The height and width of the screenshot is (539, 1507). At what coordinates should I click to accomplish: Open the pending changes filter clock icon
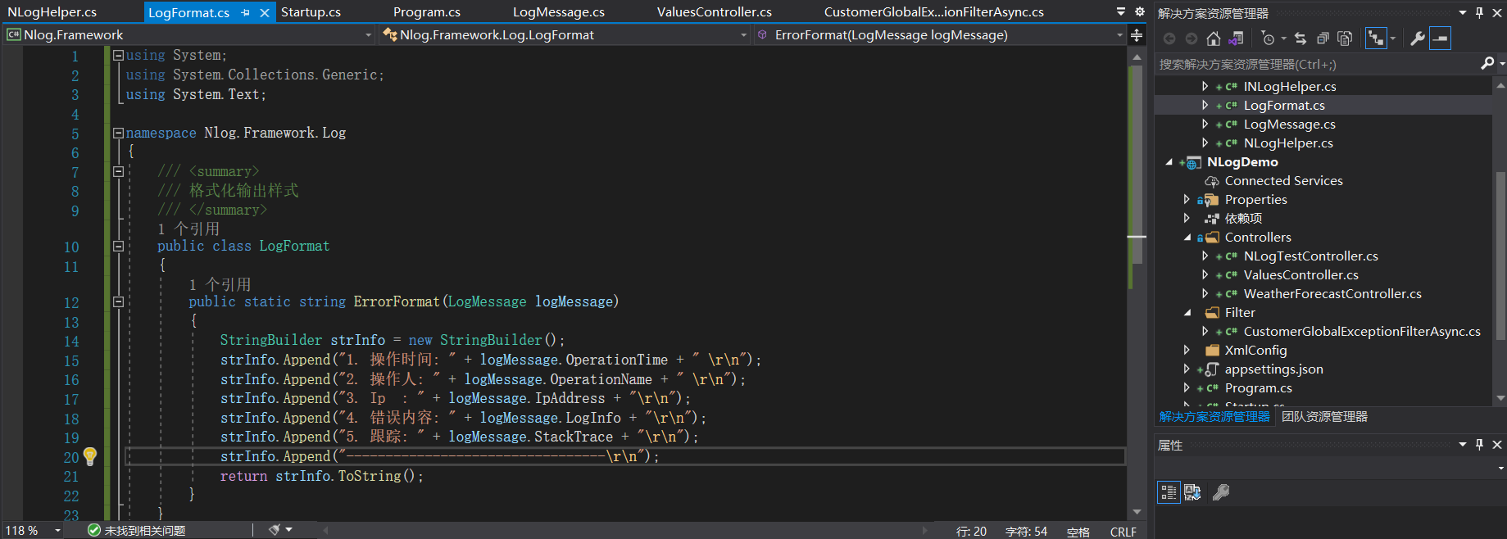click(x=1269, y=38)
